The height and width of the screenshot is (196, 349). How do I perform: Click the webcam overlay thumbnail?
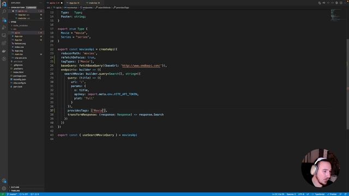320,168
